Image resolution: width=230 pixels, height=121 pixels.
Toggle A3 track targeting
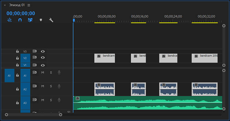tap(25, 103)
